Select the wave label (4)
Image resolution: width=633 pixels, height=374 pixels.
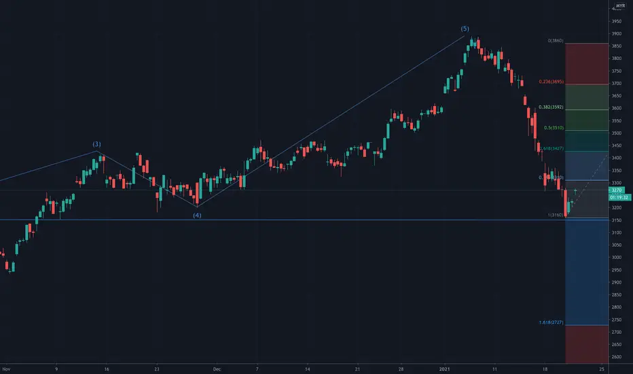click(x=197, y=216)
